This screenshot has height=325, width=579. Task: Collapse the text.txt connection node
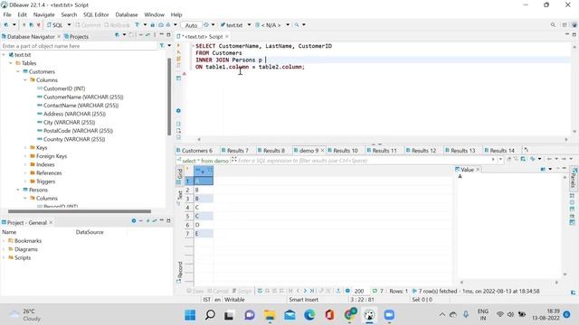(4, 55)
